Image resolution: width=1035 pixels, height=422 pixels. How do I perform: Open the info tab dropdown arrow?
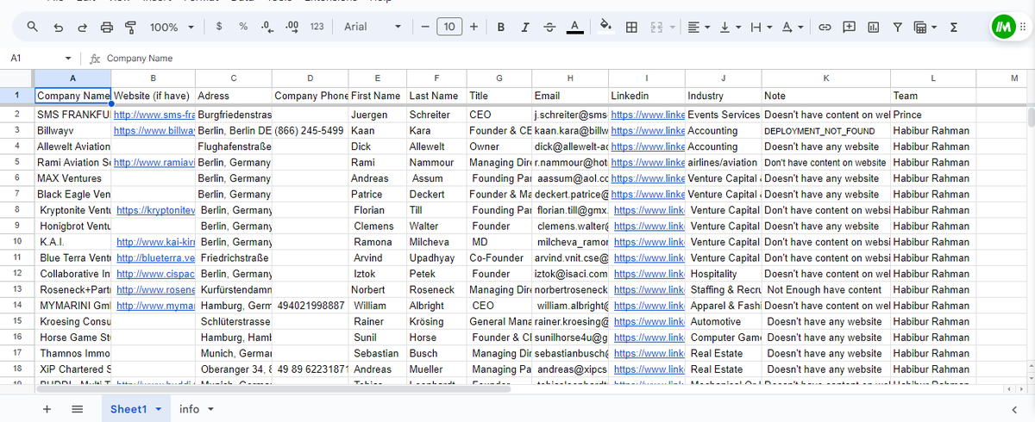pyautogui.click(x=210, y=409)
